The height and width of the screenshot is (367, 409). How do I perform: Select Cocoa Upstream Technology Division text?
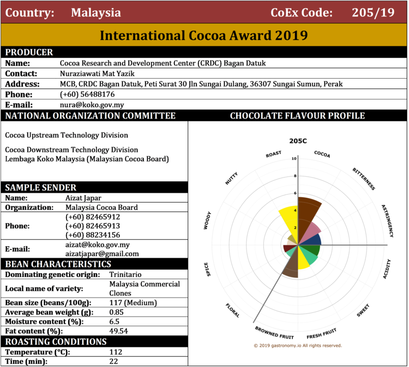point(67,135)
